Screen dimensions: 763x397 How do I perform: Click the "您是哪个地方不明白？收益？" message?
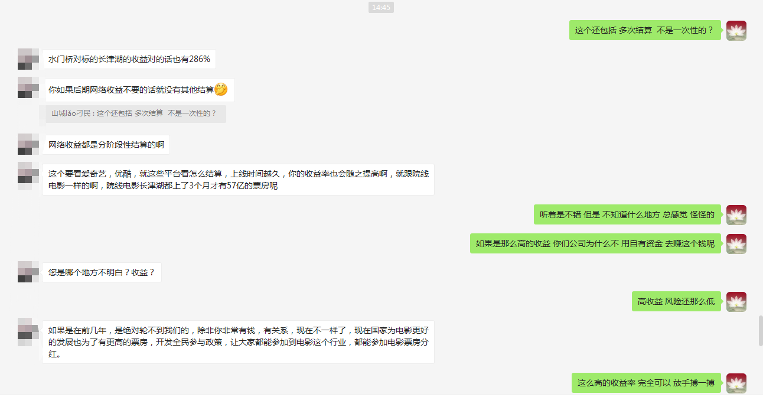pos(102,272)
